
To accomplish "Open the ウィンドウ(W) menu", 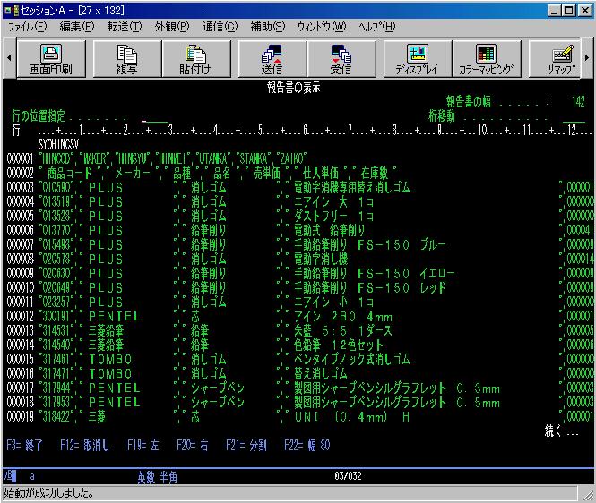I will click(x=321, y=27).
